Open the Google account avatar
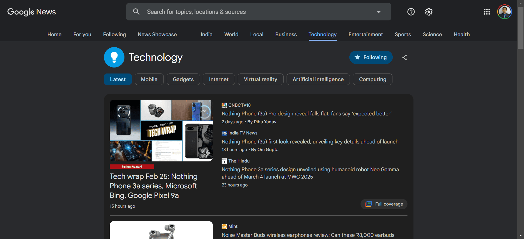The width and height of the screenshot is (524, 239). 504,12
